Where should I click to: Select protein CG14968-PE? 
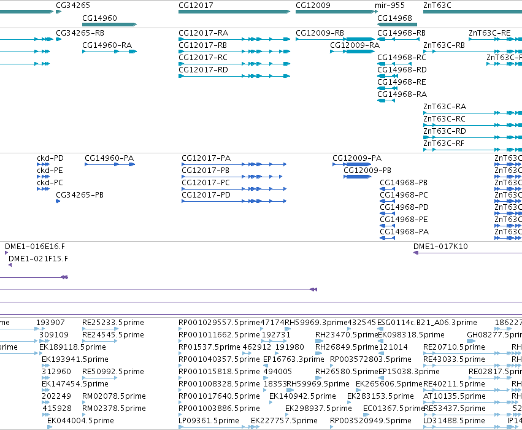tap(404, 220)
